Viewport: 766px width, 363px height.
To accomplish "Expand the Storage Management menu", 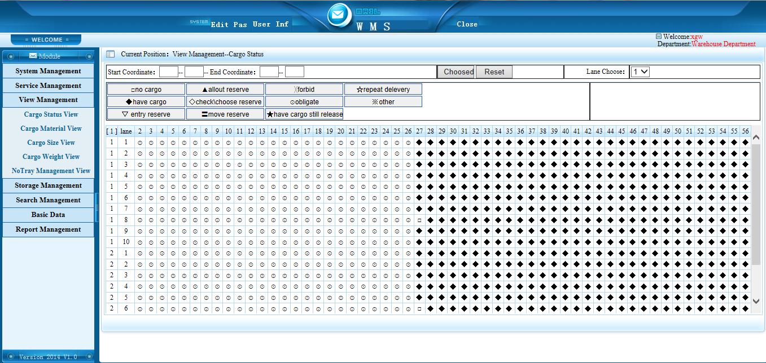I will tap(48, 185).
